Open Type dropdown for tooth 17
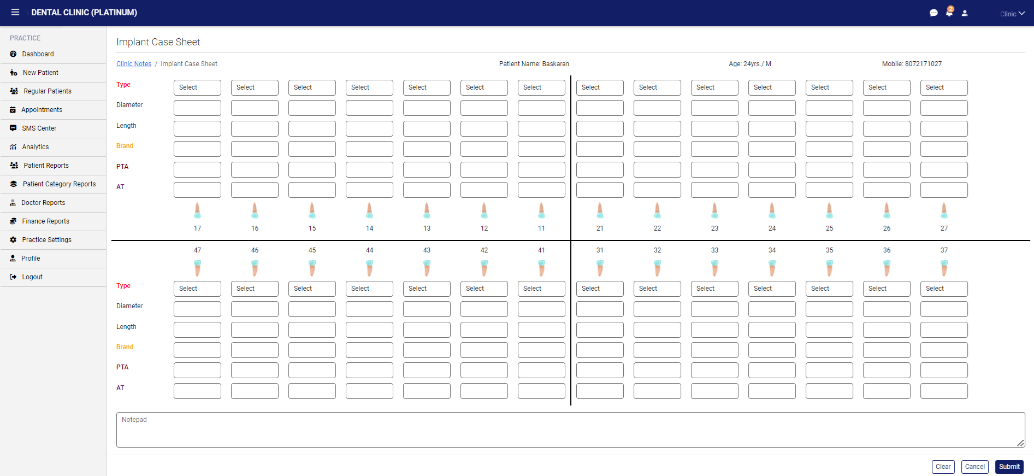Image resolution: width=1034 pixels, height=476 pixels. tap(197, 87)
